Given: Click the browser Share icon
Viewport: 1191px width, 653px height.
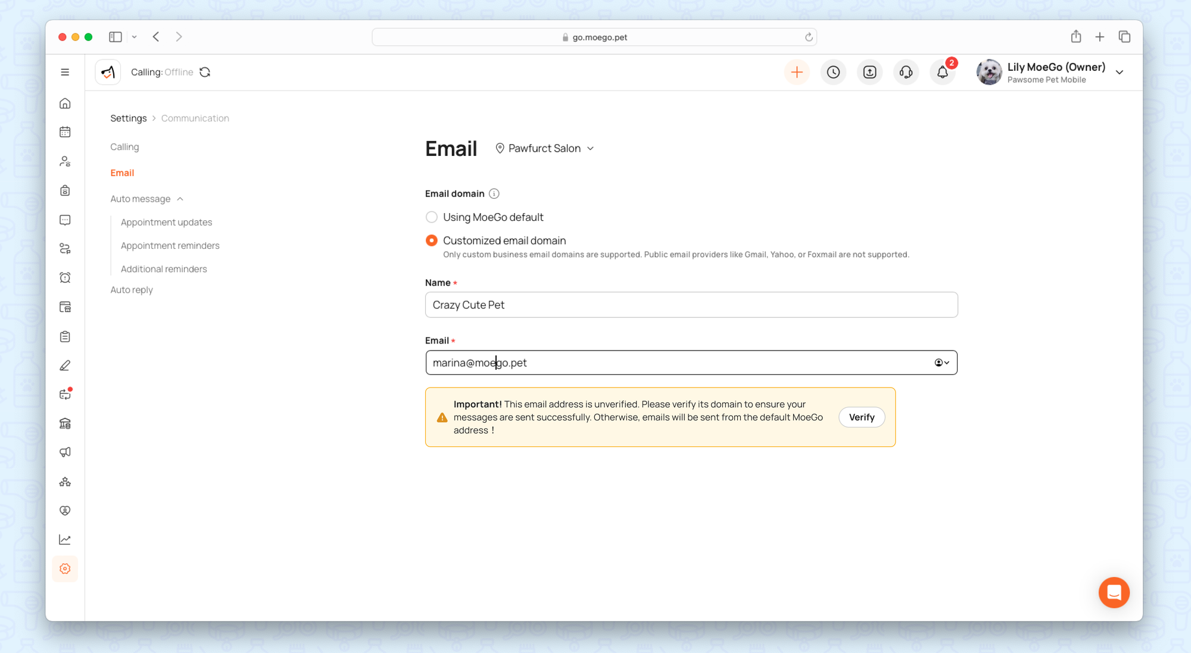Looking at the screenshot, I should 1075,37.
